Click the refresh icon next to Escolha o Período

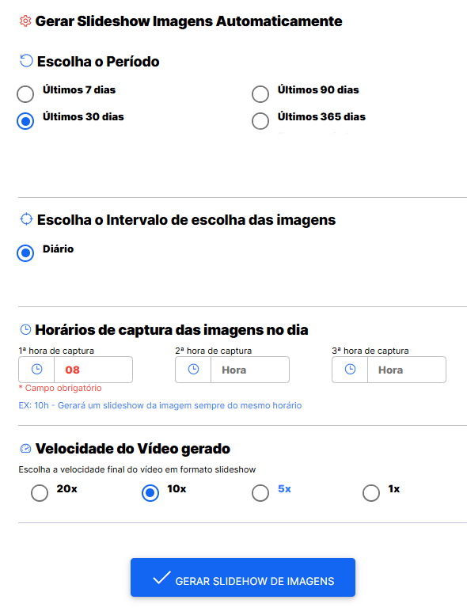pyautogui.click(x=26, y=61)
